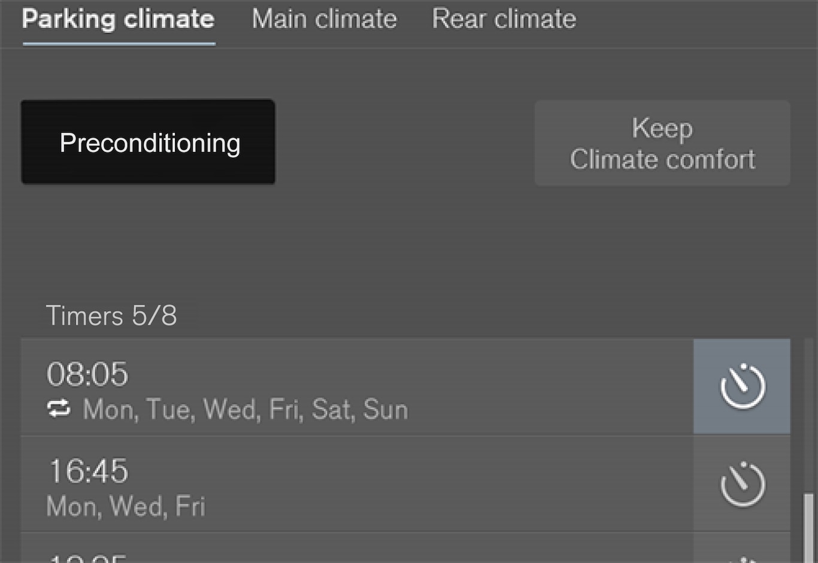Screen dimensions: 818x563
Task: Open the Rear climate tab
Action: (x=504, y=19)
